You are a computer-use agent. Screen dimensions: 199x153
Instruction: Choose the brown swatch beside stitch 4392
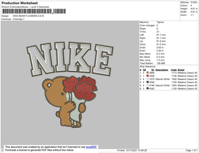click(x=148, y=88)
